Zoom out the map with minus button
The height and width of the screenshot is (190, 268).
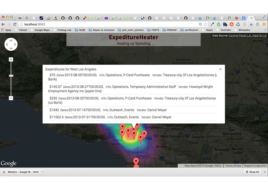pyautogui.click(x=11, y=98)
